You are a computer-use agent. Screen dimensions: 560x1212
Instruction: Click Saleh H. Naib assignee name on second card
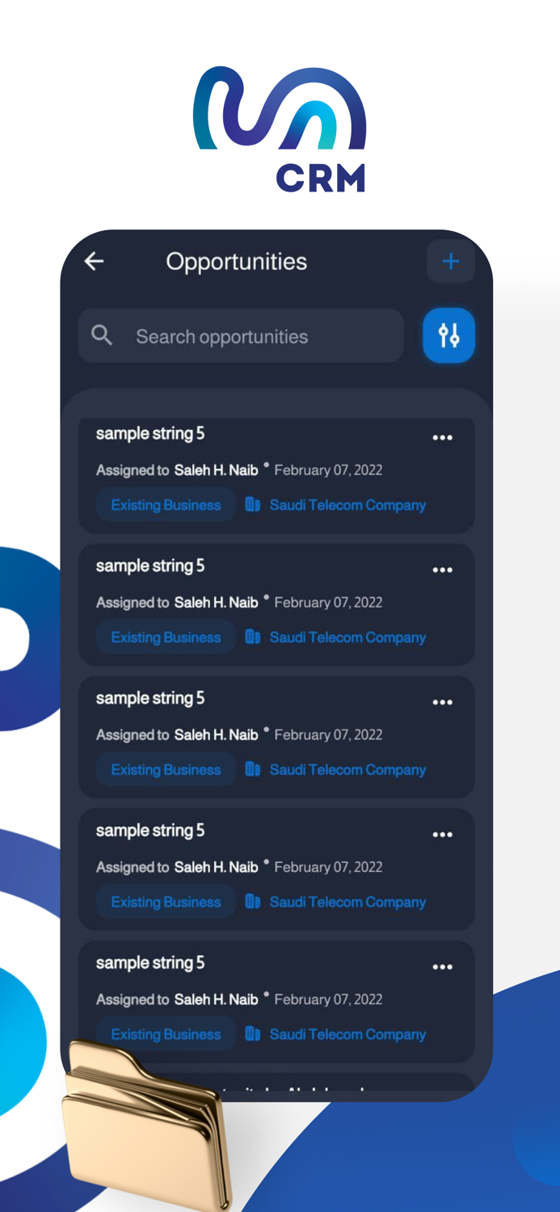(x=215, y=602)
